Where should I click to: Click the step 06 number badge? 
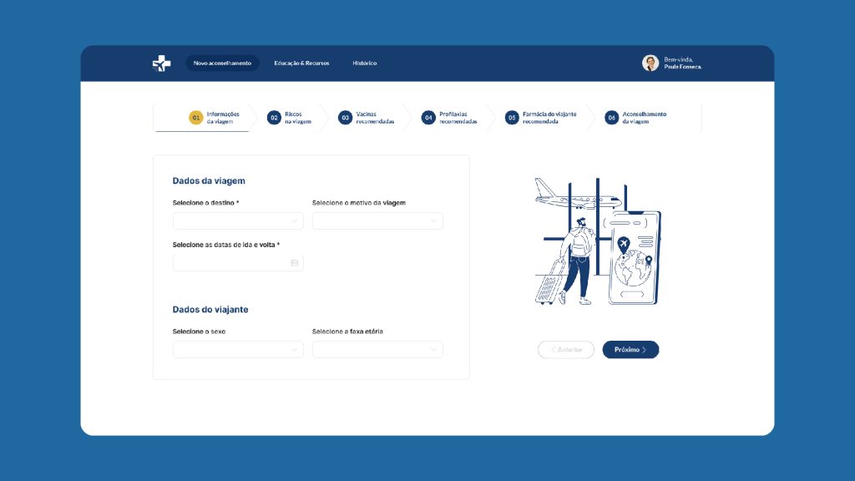click(x=611, y=118)
